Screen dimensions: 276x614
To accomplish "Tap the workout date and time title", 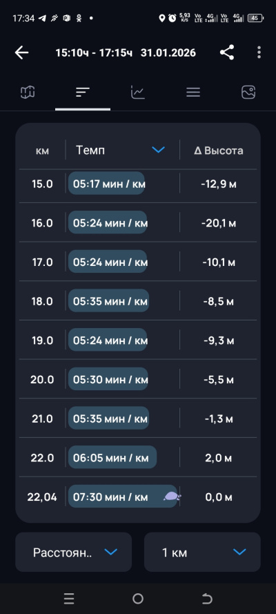I will coord(126,52).
